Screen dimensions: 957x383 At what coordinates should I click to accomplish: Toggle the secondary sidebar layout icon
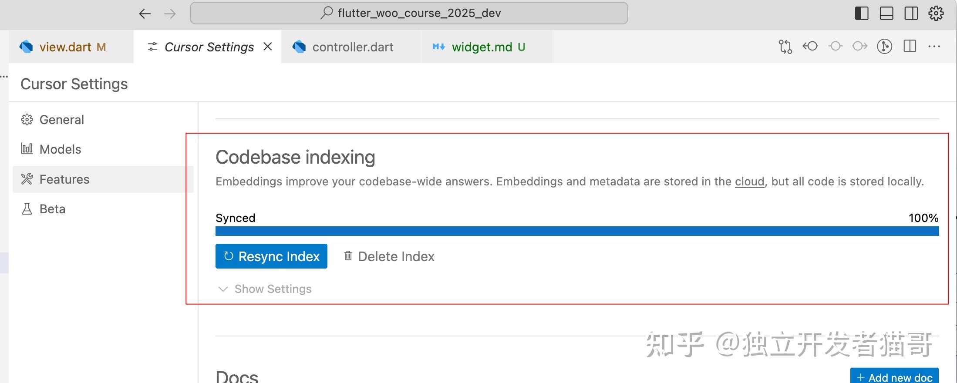pos(911,13)
